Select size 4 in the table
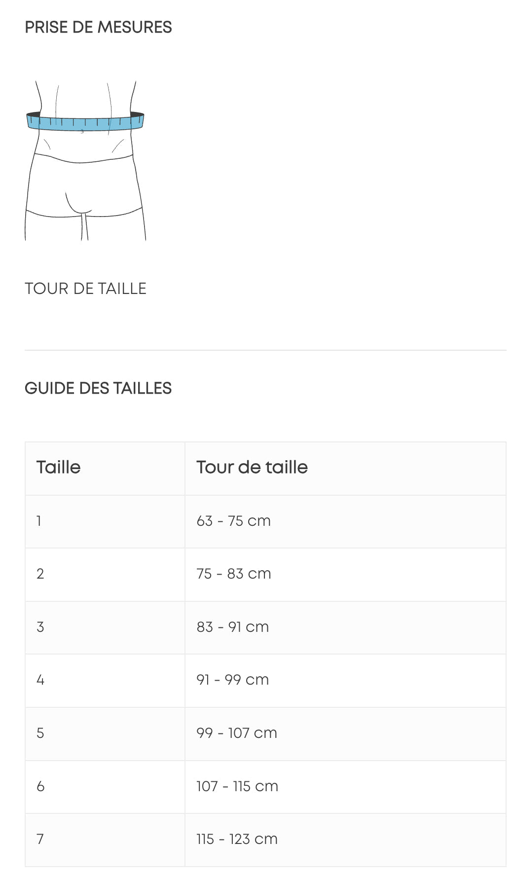 coord(40,680)
